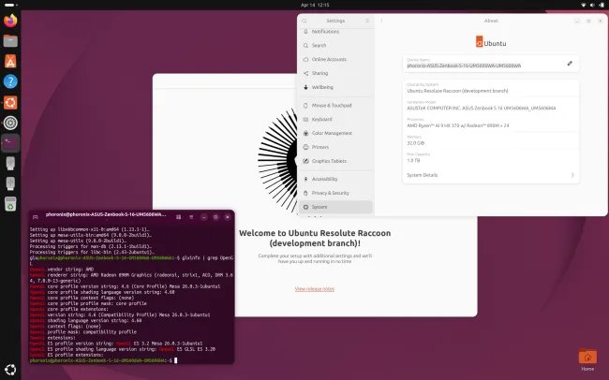Open the clock showing Apr 14 12:15

[315, 5]
